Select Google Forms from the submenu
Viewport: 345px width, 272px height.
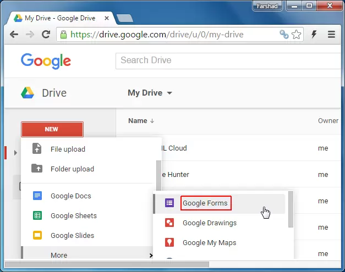(x=205, y=203)
